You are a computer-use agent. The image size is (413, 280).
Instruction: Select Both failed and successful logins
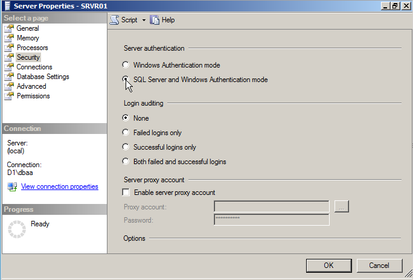[x=126, y=162]
